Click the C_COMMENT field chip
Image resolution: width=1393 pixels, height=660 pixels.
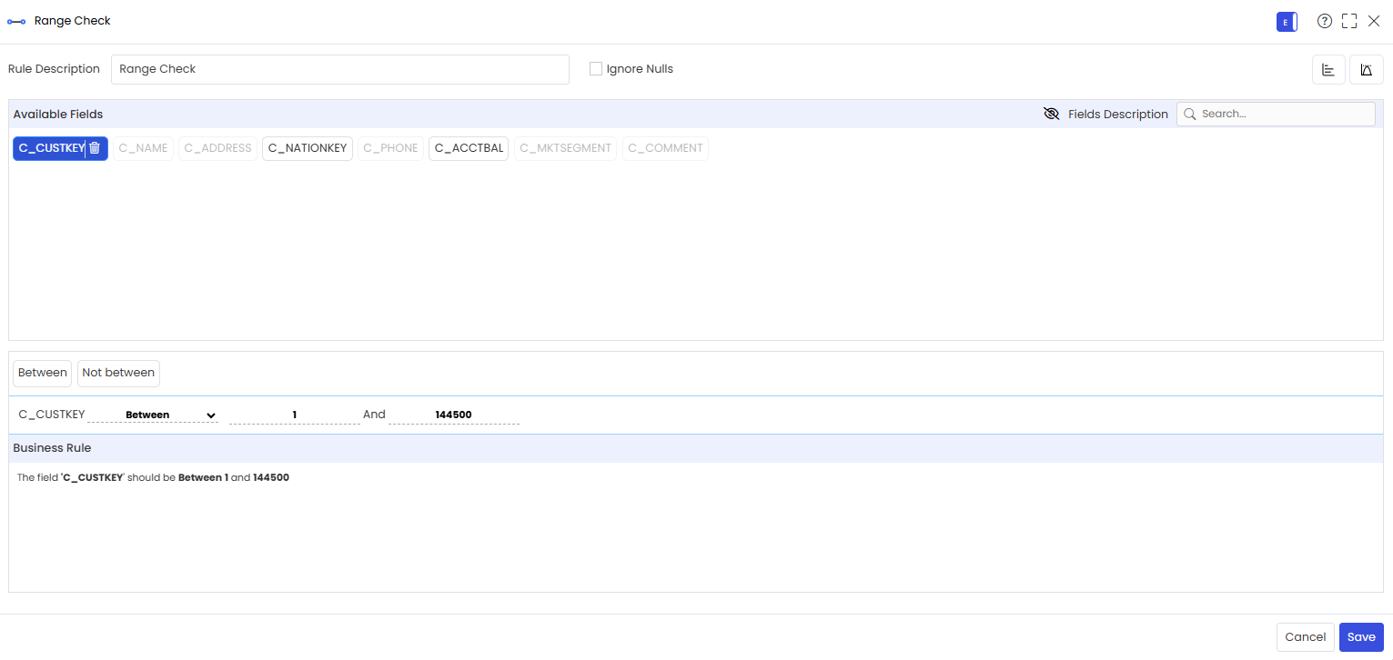click(x=665, y=148)
